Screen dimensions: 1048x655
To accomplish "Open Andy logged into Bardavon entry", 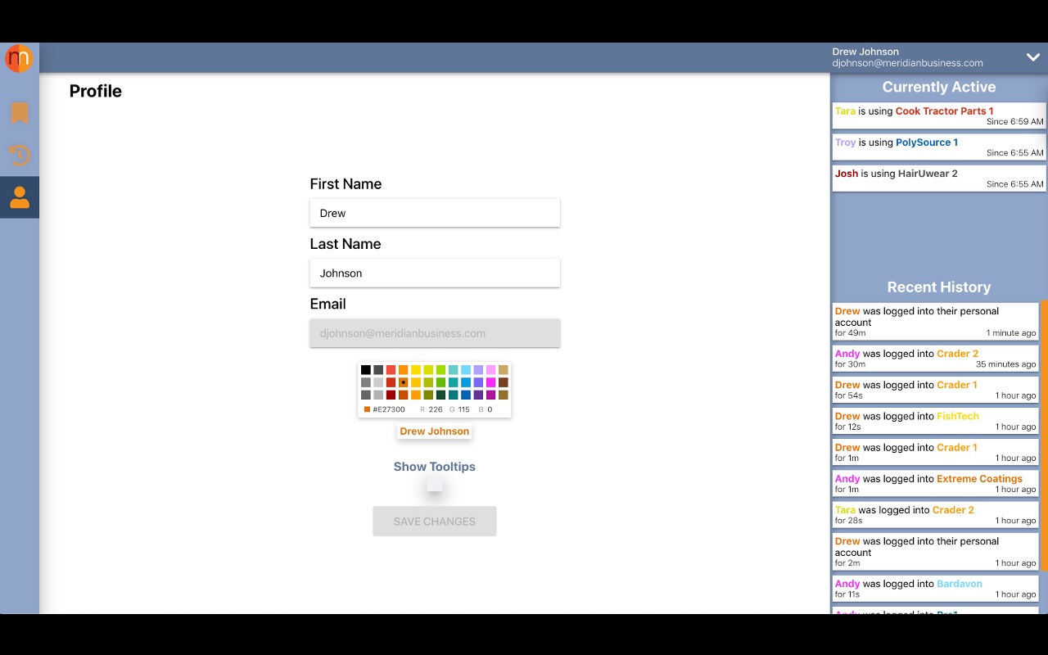I will 935,589.
